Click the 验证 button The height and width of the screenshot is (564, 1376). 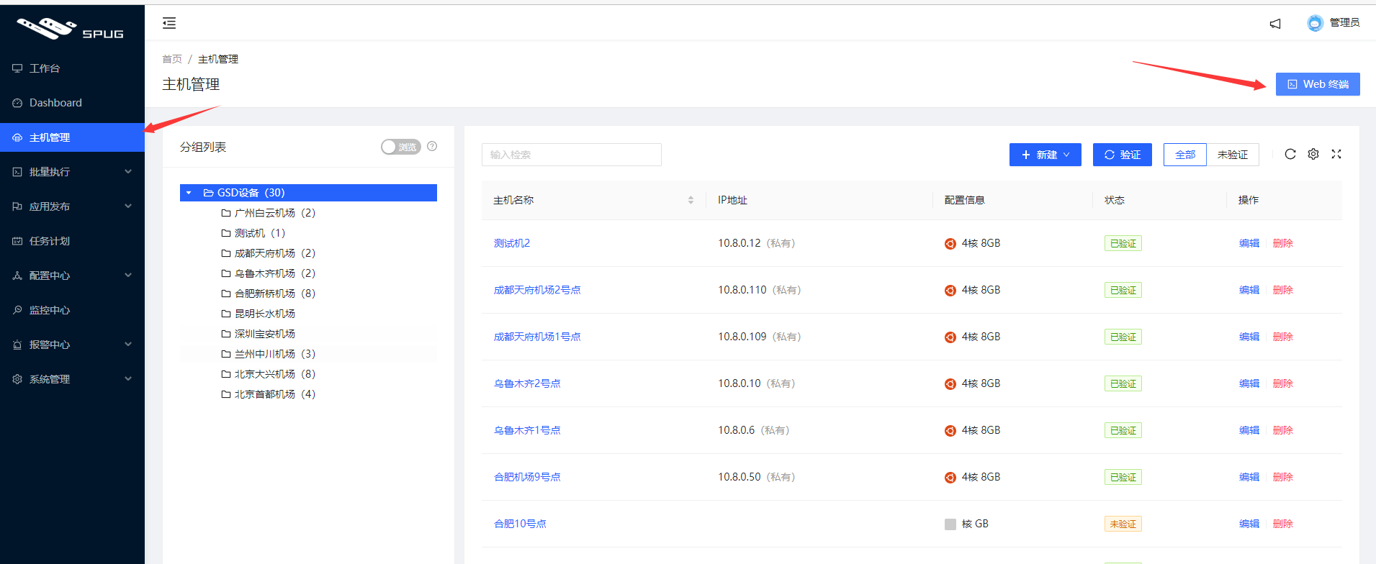pyautogui.click(x=1123, y=155)
